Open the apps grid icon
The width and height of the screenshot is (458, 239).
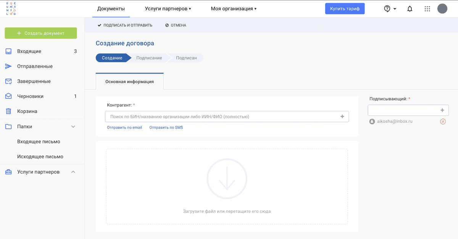tap(427, 9)
